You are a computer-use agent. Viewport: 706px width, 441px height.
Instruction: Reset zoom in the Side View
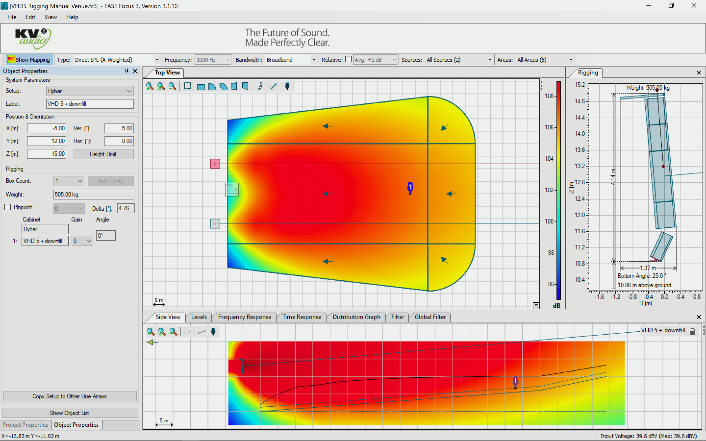[x=162, y=332]
